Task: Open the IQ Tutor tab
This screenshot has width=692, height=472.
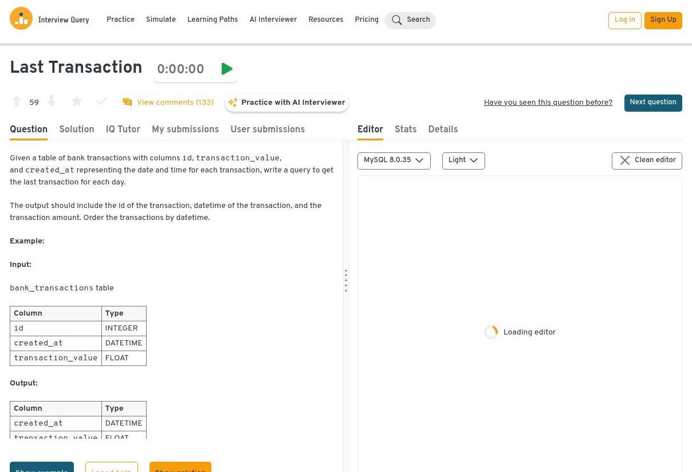Action: pos(123,130)
